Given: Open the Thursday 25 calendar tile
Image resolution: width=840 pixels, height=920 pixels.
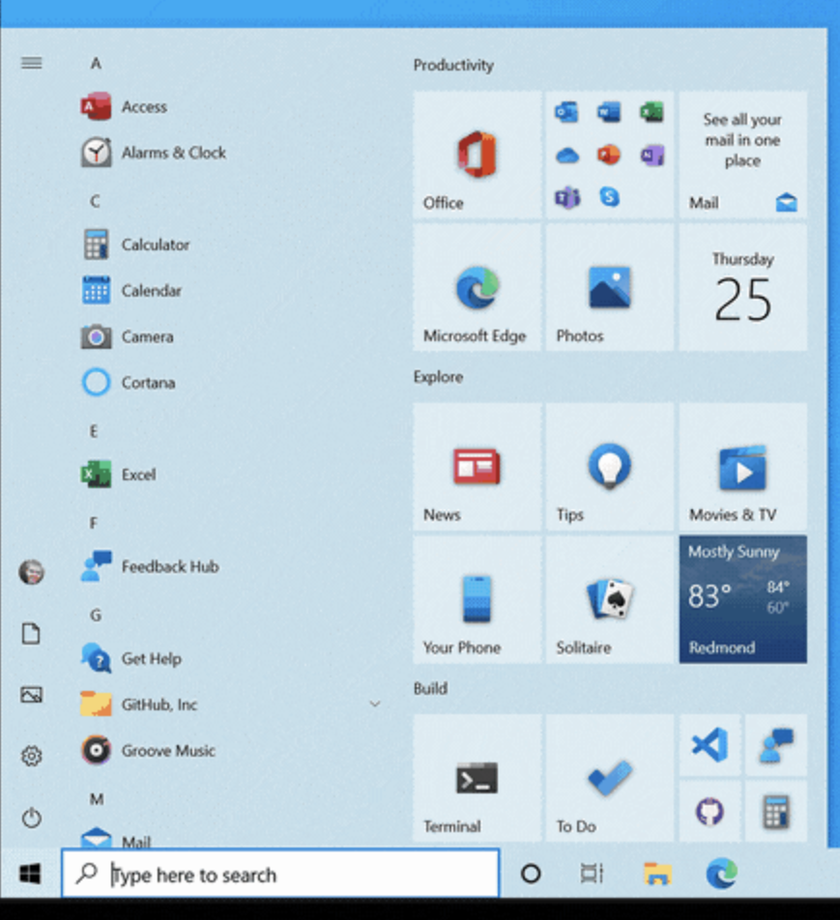Looking at the screenshot, I should tap(743, 288).
